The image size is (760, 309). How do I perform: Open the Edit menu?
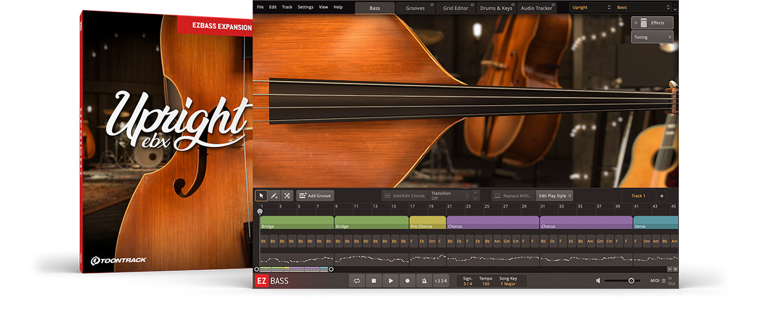pyautogui.click(x=273, y=7)
